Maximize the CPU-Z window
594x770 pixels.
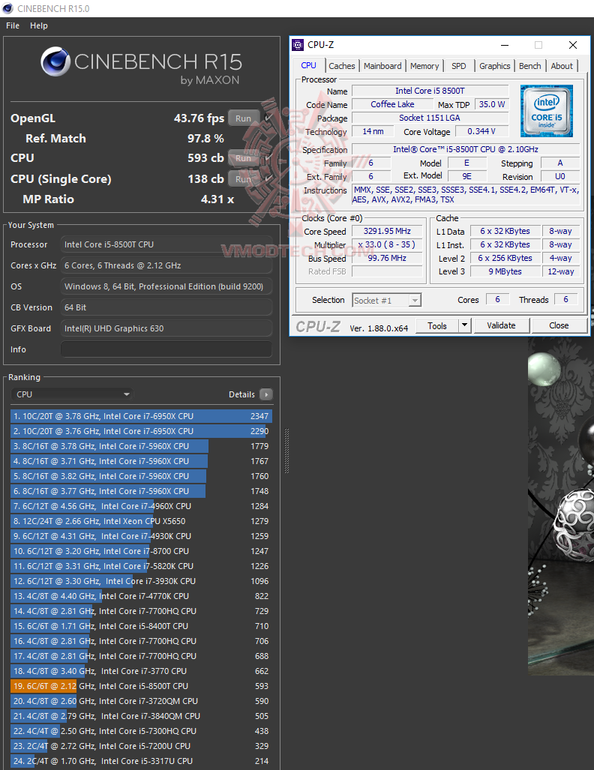click(x=538, y=45)
